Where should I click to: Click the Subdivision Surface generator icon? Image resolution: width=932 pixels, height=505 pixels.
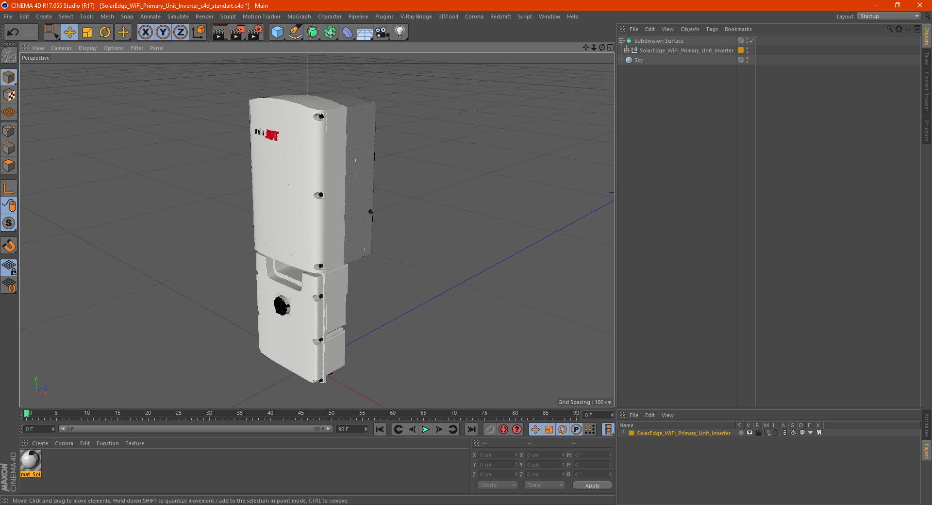(313, 33)
